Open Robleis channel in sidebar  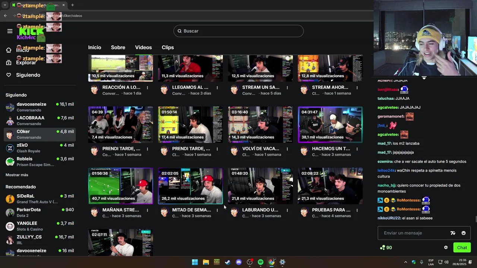(x=40, y=162)
